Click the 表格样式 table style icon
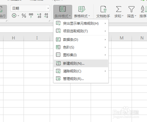This screenshot has height=122, width=147. pyautogui.click(x=82, y=9)
